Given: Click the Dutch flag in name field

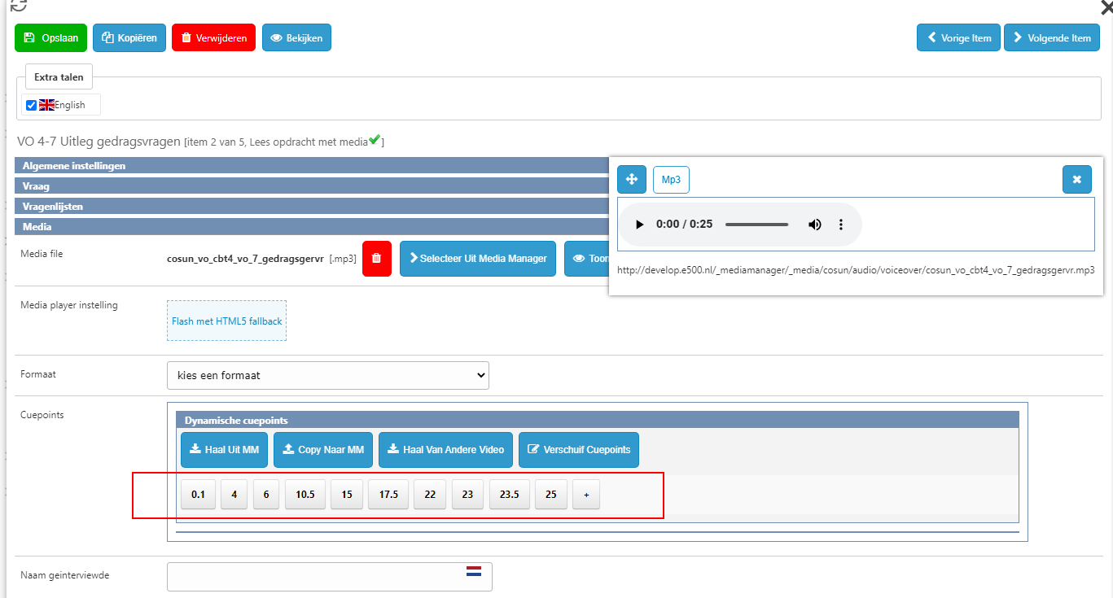Looking at the screenshot, I should 474,571.
